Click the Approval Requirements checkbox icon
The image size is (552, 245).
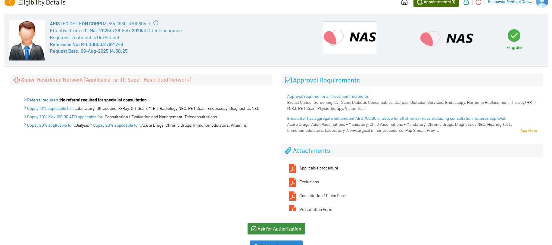[x=288, y=80]
